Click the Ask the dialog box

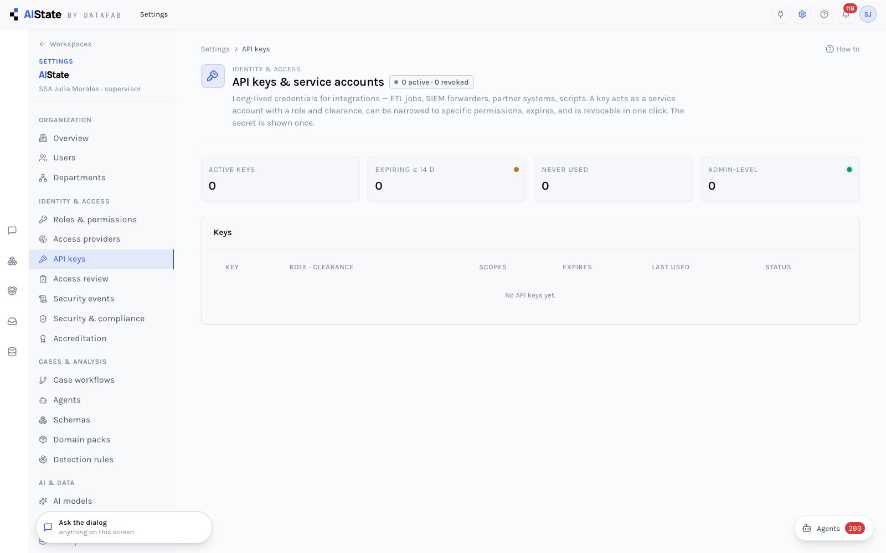pos(124,527)
